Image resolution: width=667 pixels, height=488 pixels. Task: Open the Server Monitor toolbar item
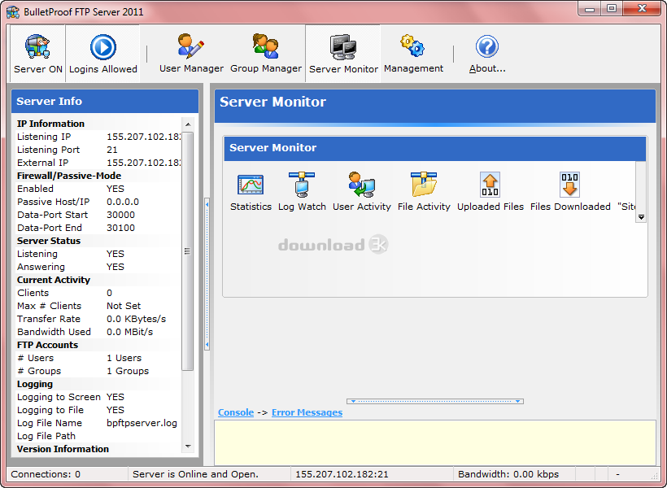[x=343, y=53]
